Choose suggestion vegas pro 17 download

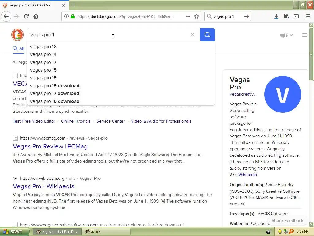tap(121, 93)
